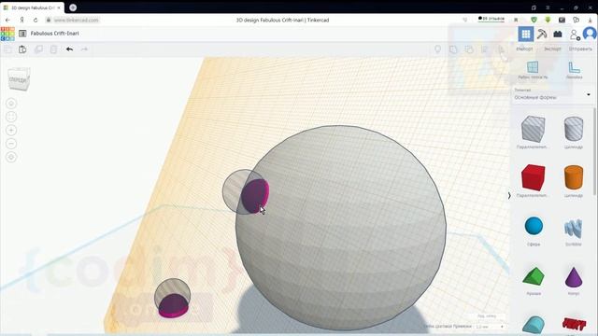
Task: Close the 3D design browser tab
Action: [x=59, y=7]
